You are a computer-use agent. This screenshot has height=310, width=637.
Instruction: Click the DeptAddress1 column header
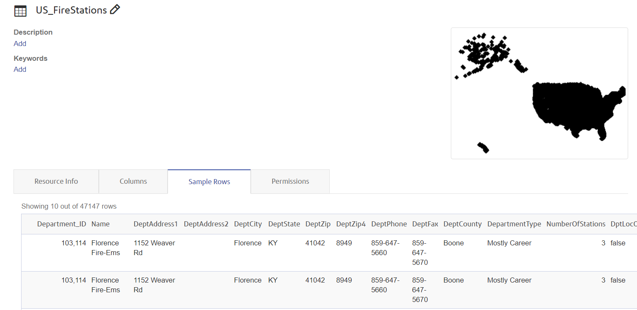coord(156,224)
